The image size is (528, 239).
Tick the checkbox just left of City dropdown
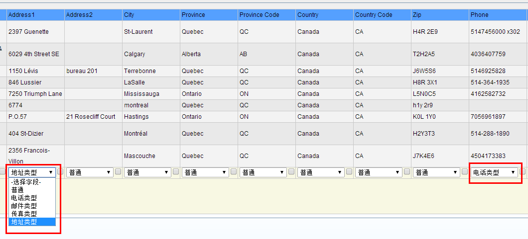click(118, 171)
